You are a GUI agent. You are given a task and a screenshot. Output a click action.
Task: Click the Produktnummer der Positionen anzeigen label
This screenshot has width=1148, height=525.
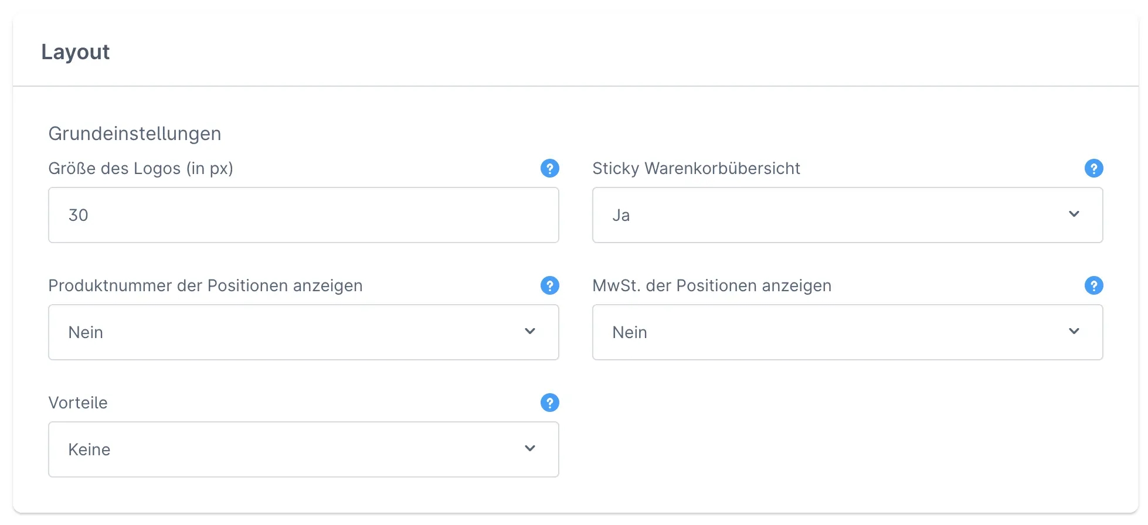205,286
